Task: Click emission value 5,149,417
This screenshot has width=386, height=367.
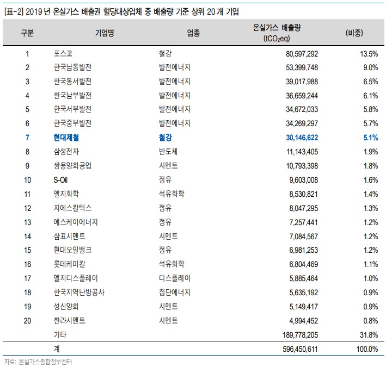Action: [x=304, y=307]
